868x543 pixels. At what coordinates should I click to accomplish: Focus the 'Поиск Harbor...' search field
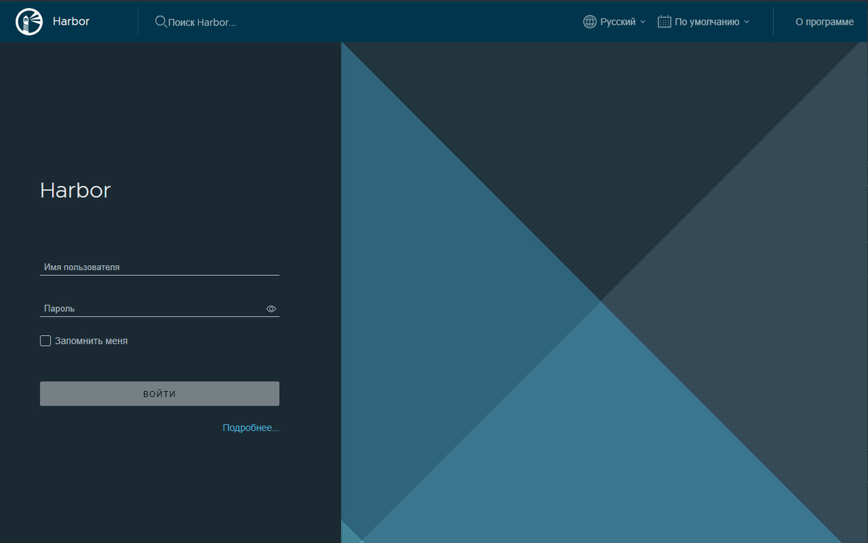click(203, 22)
